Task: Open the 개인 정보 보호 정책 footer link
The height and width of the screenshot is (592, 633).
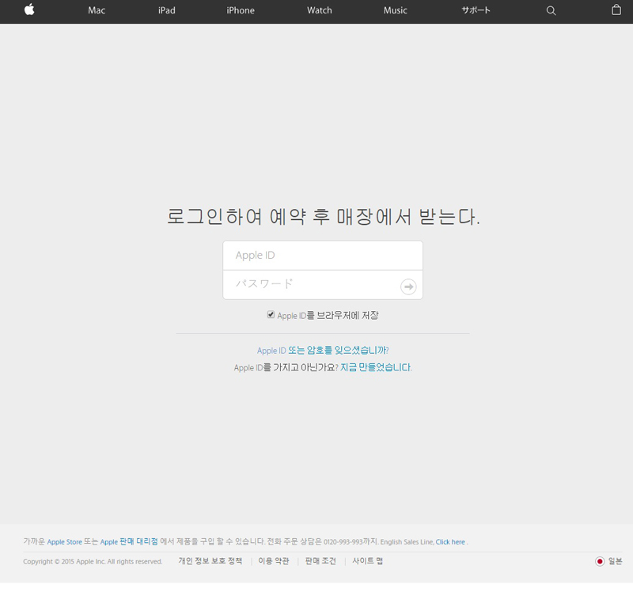Action: pyautogui.click(x=210, y=561)
